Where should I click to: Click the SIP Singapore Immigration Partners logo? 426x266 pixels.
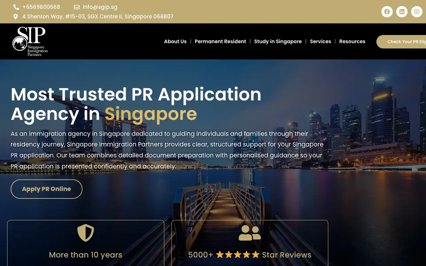click(30, 41)
